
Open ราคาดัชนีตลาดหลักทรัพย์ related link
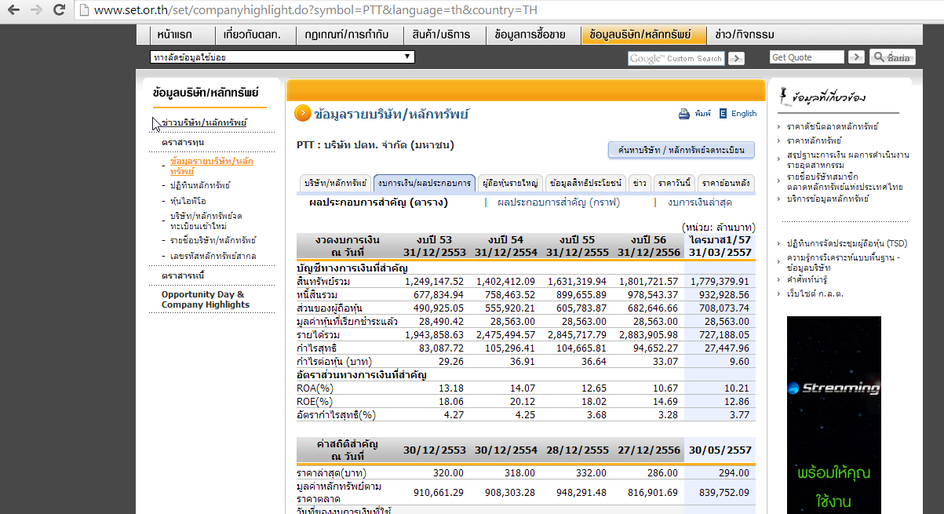(x=833, y=126)
